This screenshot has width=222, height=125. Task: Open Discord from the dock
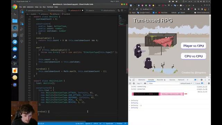(x=15, y=49)
